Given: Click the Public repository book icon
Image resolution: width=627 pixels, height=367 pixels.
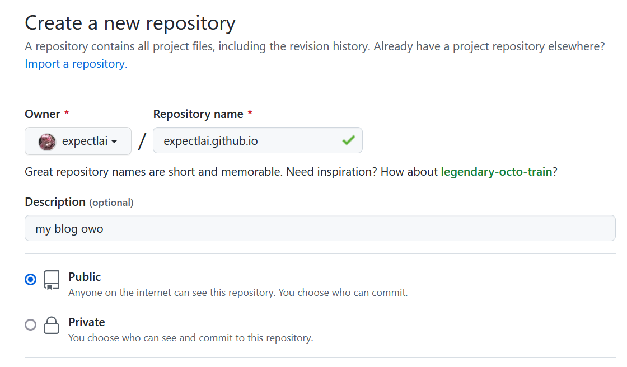Looking at the screenshot, I should [x=52, y=280].
